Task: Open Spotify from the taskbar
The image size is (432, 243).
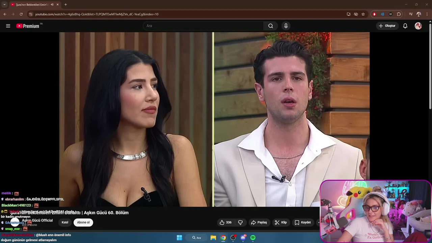Action: click(253, 238)
